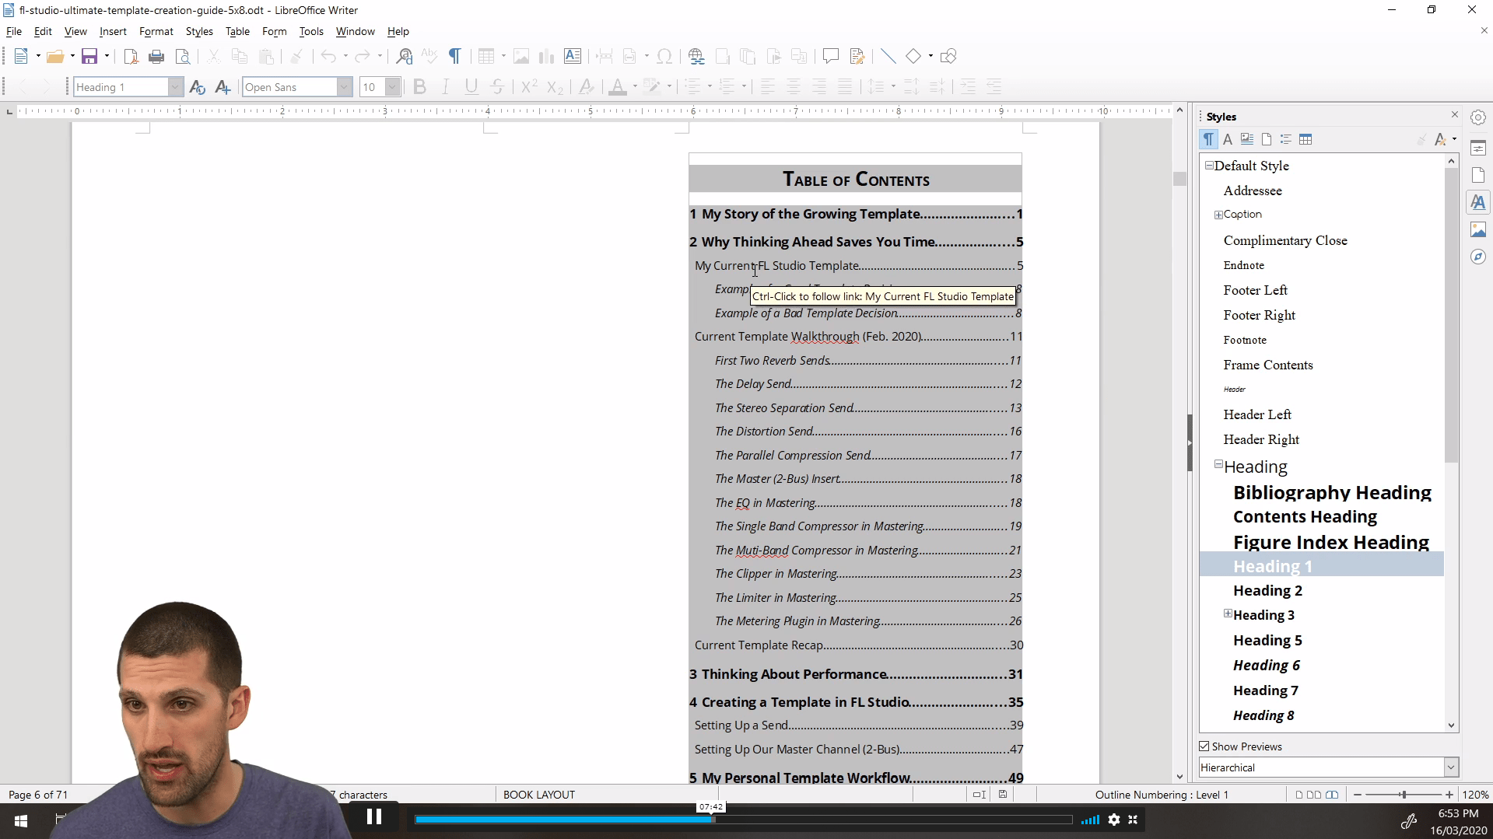Toggle formatting marks display
This screenshot has height=839, width=1493.
[x=455, y=56]
